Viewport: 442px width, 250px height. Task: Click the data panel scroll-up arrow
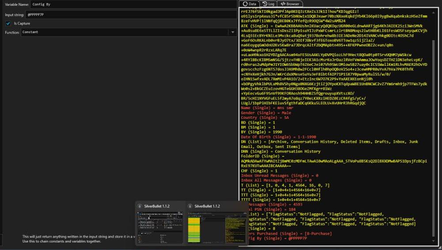pos(433,13)
